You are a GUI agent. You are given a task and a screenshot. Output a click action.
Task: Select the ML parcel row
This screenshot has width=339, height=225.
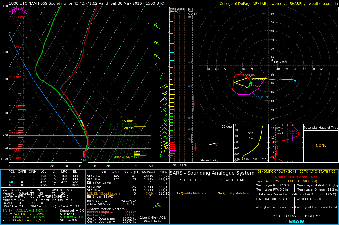click(43, 182)
